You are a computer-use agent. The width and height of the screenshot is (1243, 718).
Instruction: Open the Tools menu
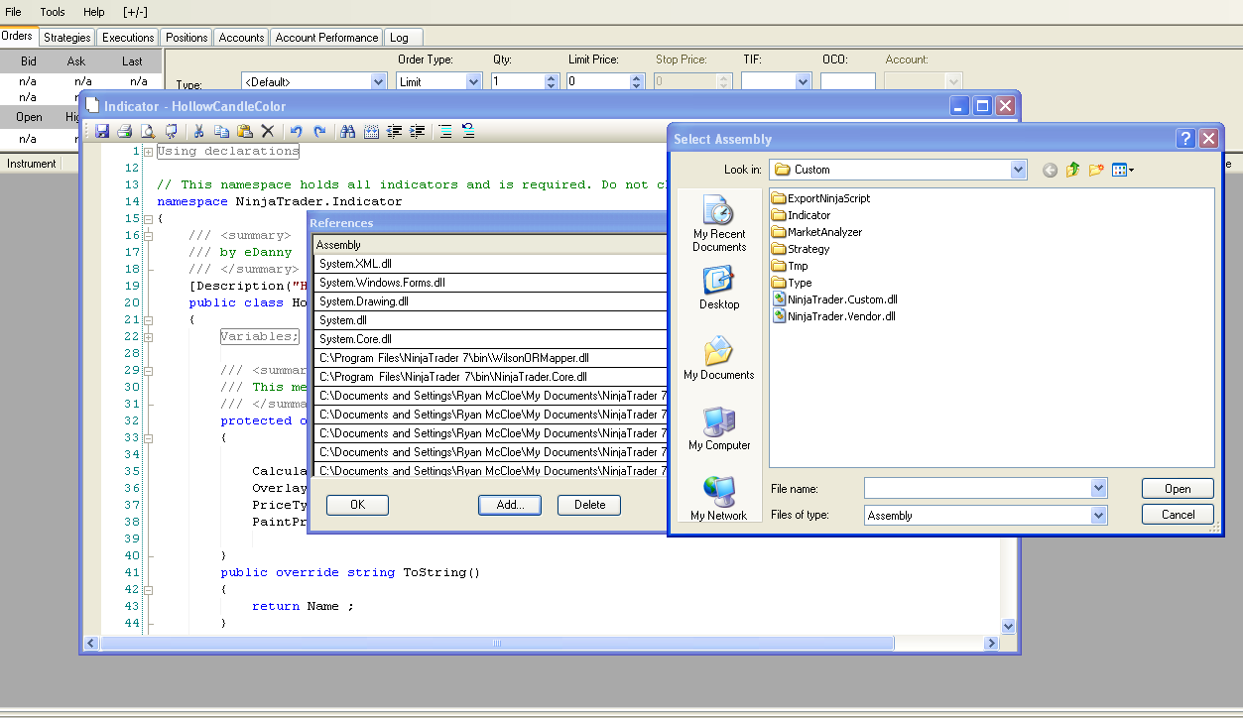[x=53, y=12]
